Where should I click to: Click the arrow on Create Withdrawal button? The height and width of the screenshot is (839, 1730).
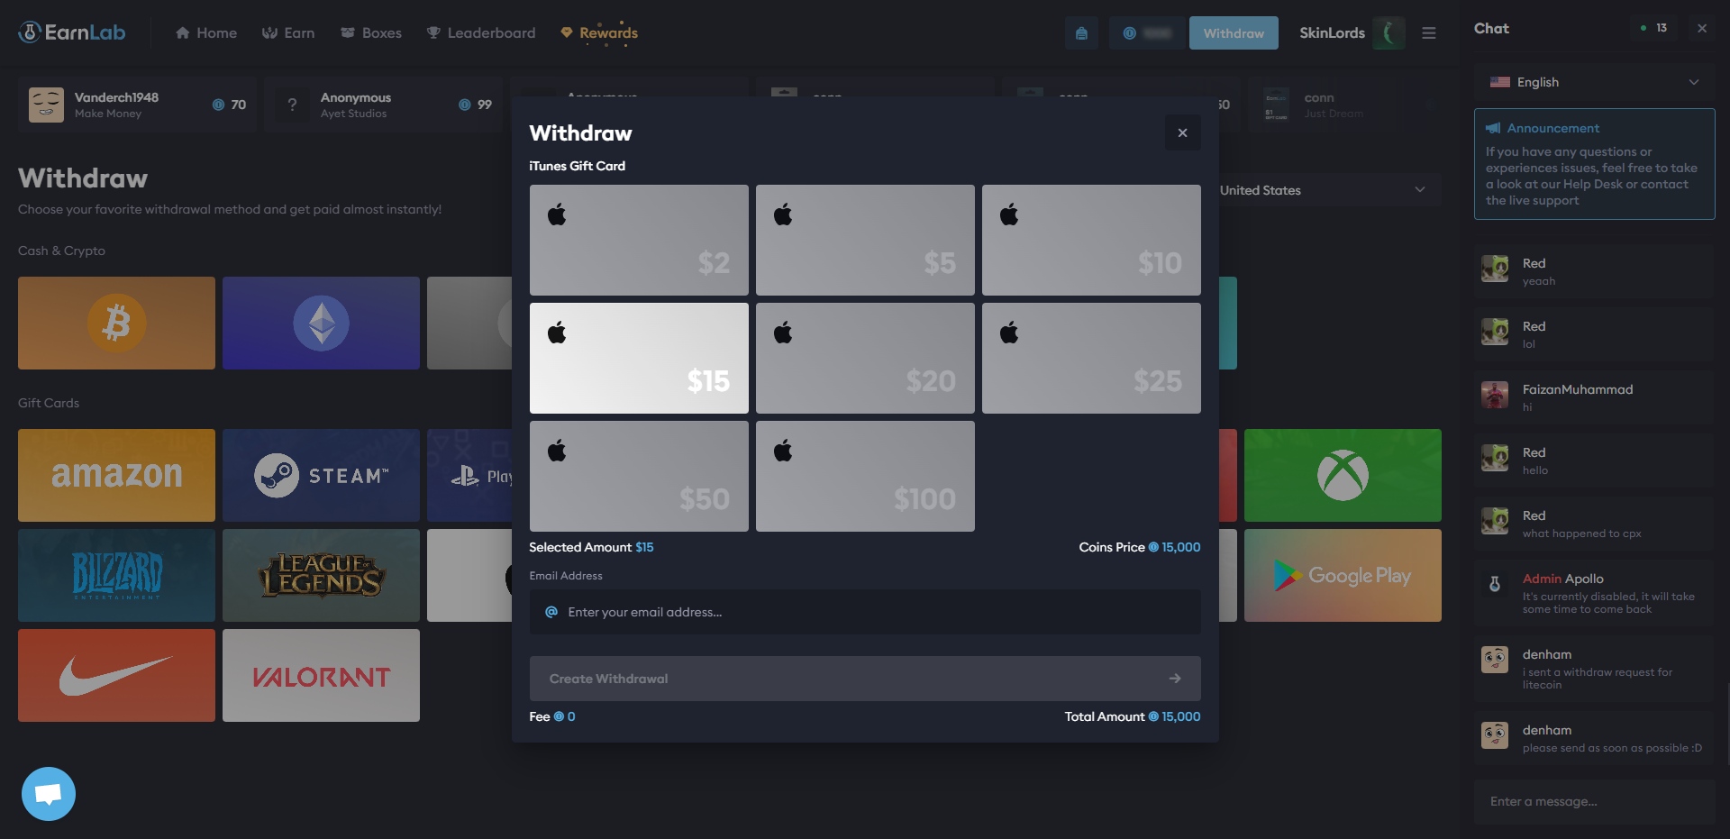[x=1175, y=679]
